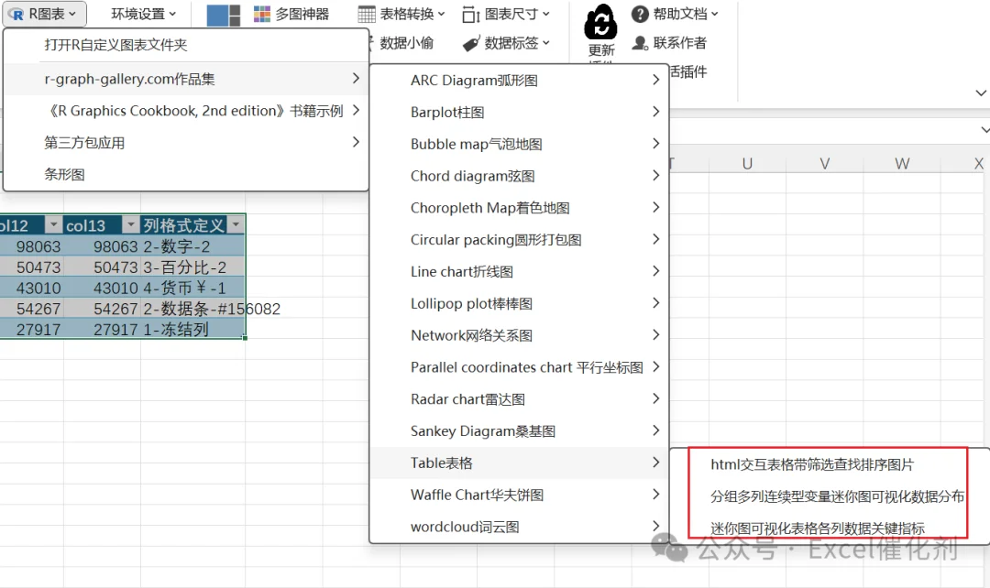Click the 数据小偷 button
The height and width of the screenshot is (588, 990).
(x=407, y=43)
